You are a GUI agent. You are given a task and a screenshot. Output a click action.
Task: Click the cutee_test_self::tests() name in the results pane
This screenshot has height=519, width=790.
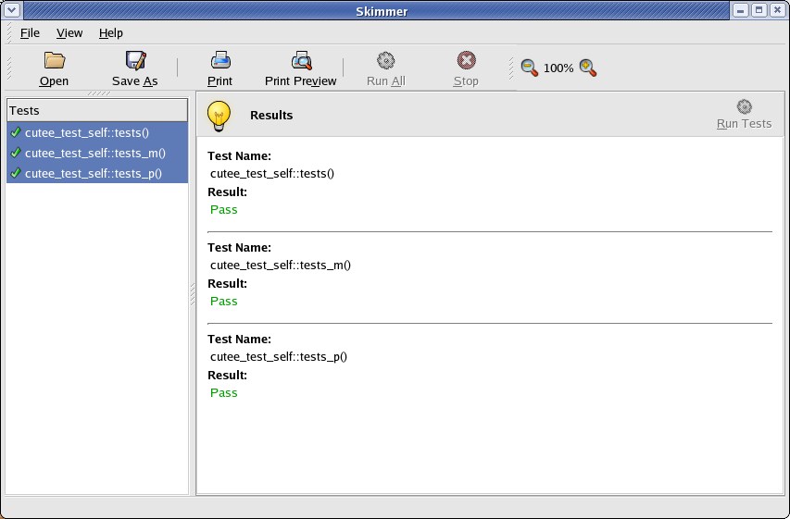[x=272, y=174]
